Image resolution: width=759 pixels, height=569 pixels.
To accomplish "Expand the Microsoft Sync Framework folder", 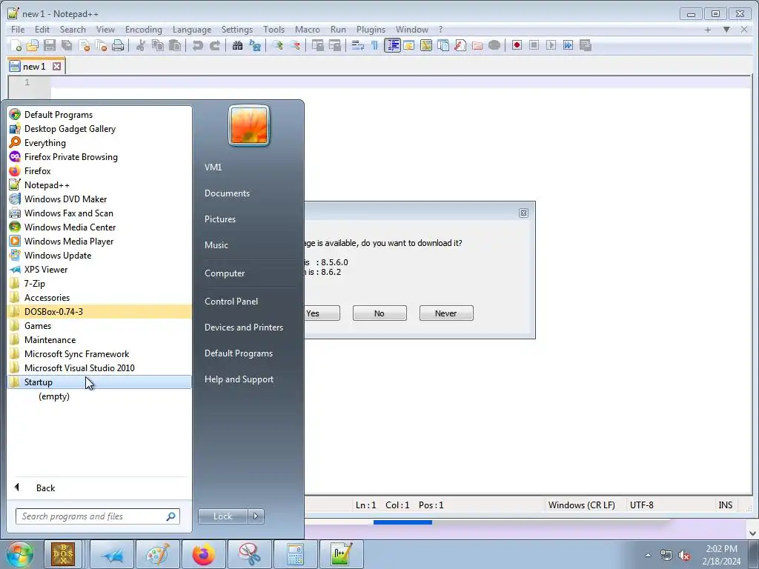I will pos(99,353).
